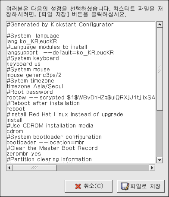This screenshot has height=197, width=169.
Task: Click the 'zerombr yes' line
Action: point(24,154)
